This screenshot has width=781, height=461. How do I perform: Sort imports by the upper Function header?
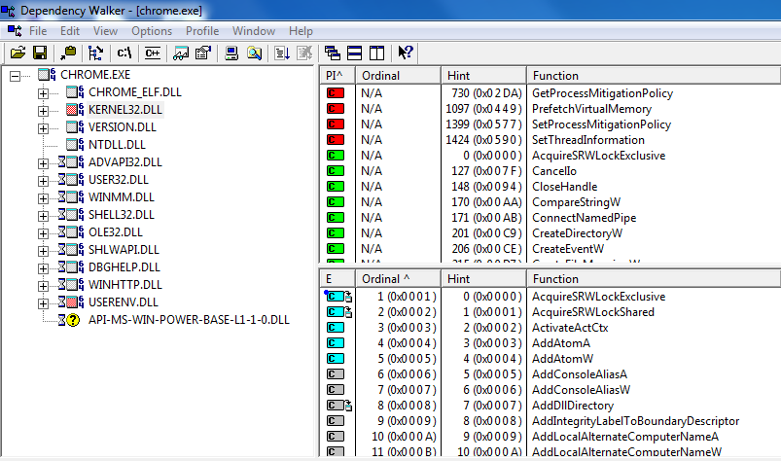click(654, 76)
